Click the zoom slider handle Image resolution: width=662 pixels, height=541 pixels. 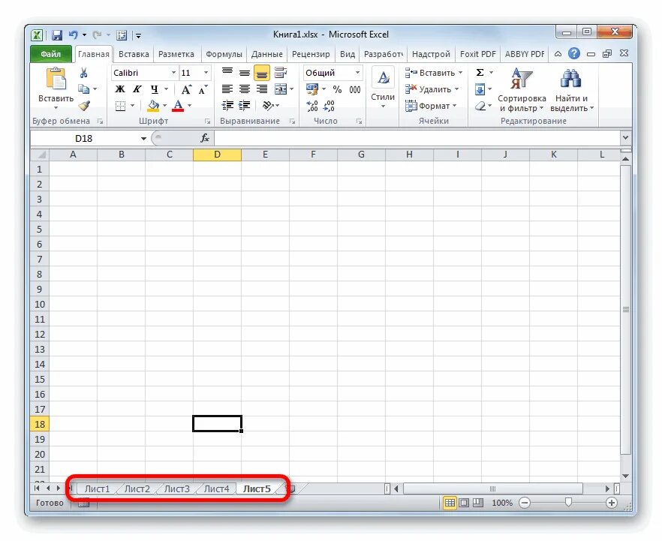pos(568,502)
